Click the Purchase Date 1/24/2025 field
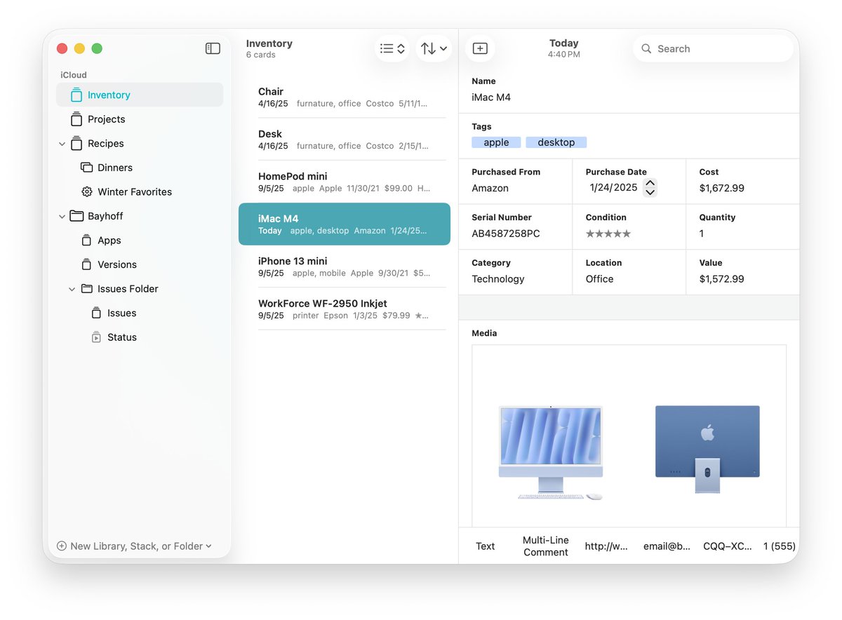The image size is (842, 620). (x=613, y=187)
